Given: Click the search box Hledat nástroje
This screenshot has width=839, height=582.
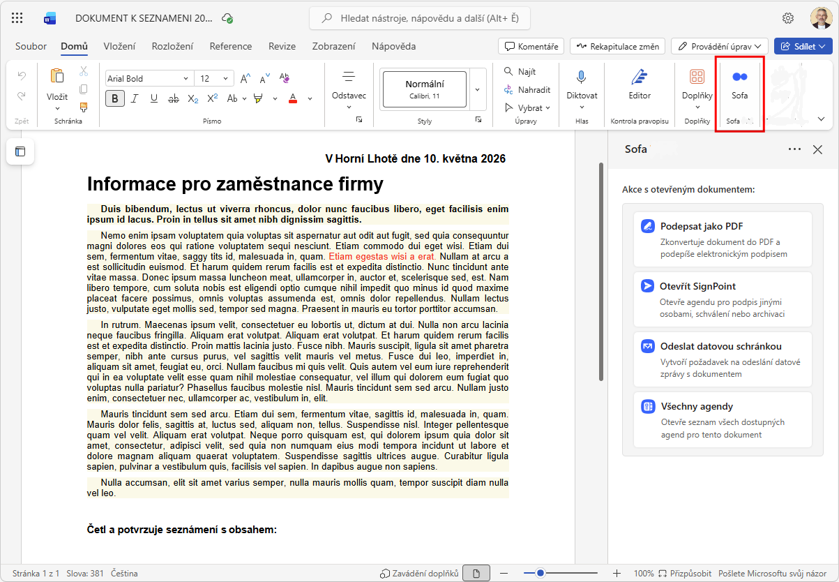Looking at the screenshot, I should pyautogui.click(x=420, y=18).
